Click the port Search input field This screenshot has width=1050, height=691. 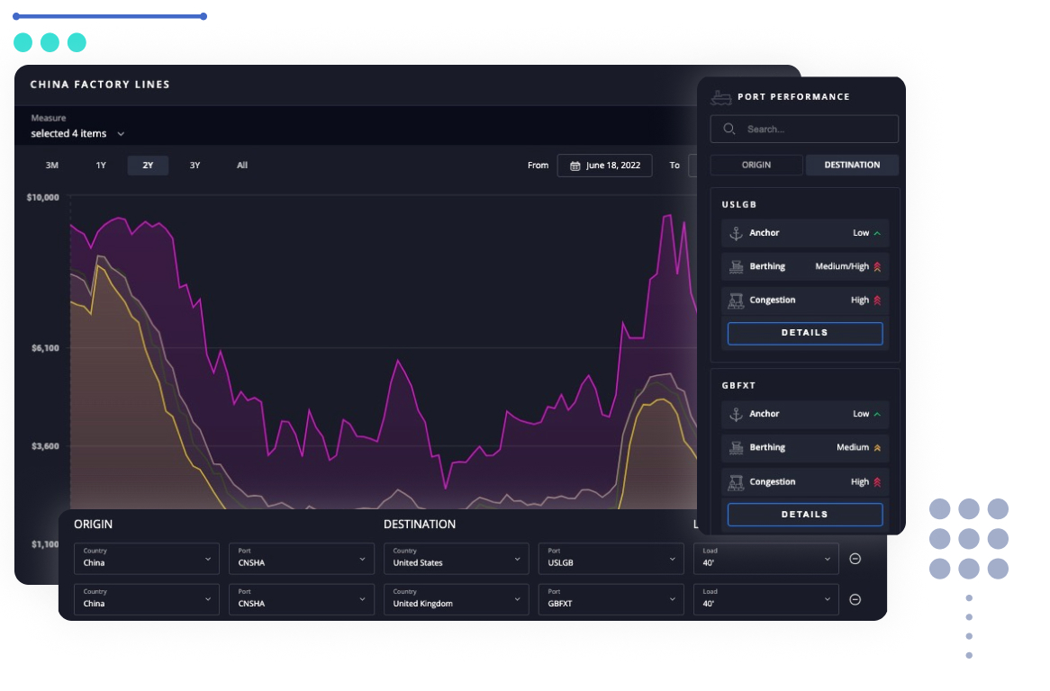point(815,129)
